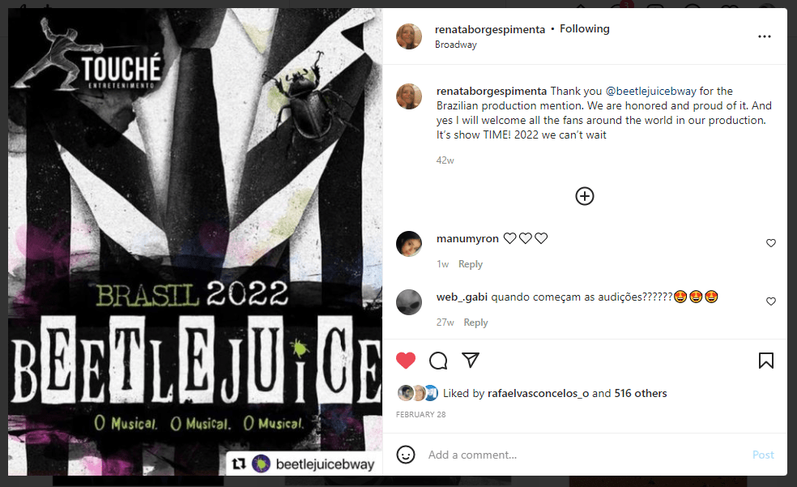Screen dimensions: 797x487
Task: View renataborgespimenta header profile picture
Action: click(x=409, y=36)
